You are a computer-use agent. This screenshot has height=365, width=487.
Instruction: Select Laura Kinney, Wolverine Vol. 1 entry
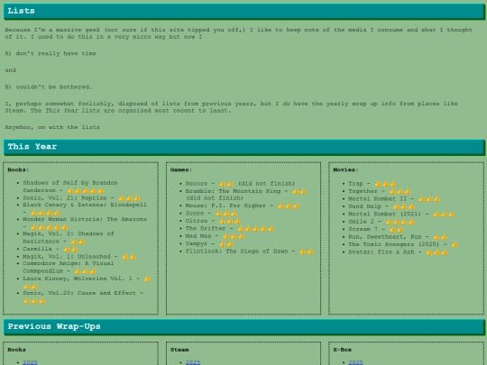[87, 282]
